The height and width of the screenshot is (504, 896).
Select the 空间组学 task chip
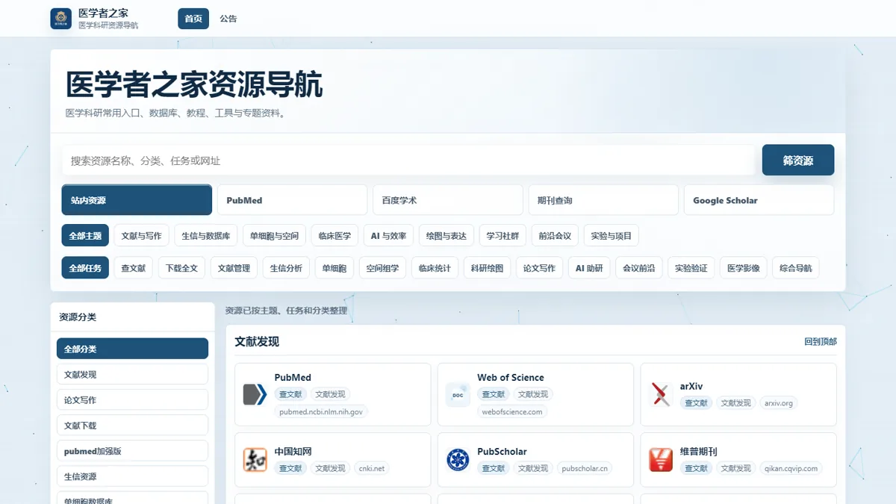point(383,268)
